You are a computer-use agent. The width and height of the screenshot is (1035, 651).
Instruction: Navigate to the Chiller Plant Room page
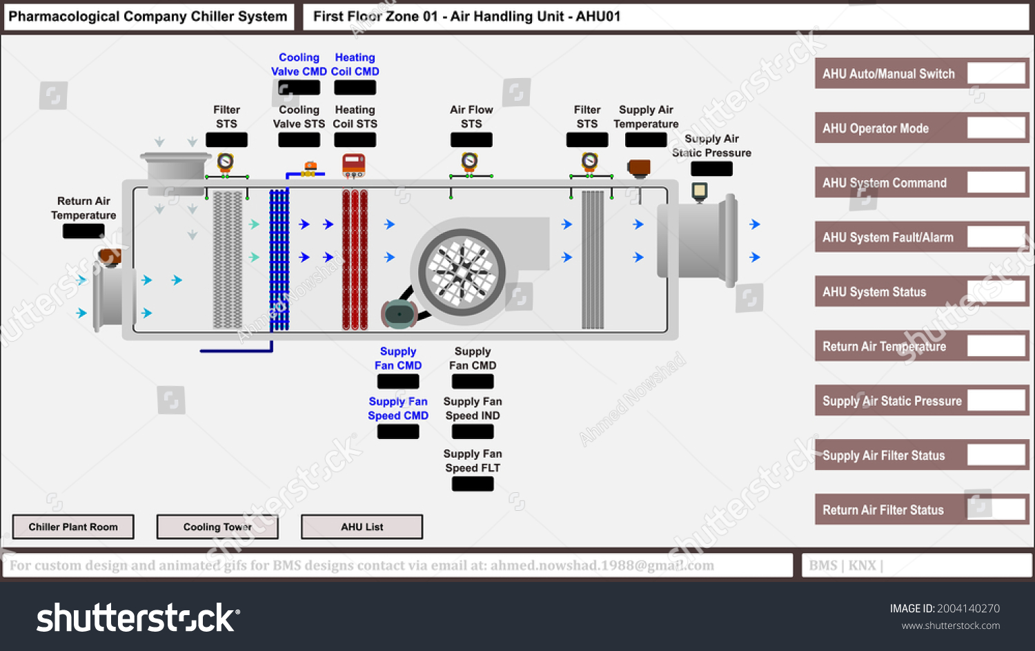click(72, 526)
